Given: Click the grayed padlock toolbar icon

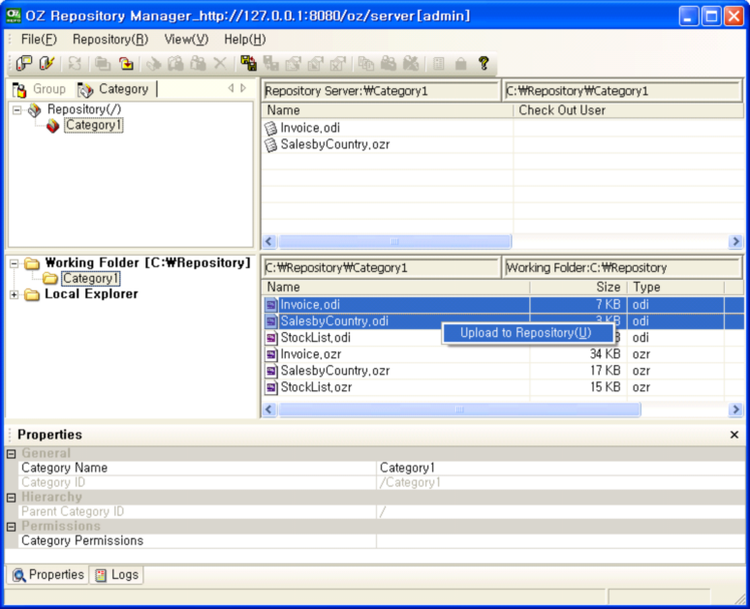Looking at the screenshot, I should click(x=460, y=63).
